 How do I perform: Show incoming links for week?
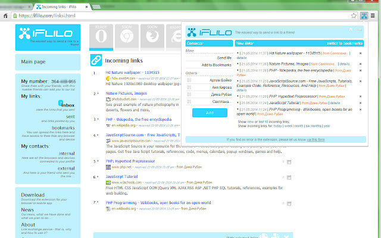[288, 126]
